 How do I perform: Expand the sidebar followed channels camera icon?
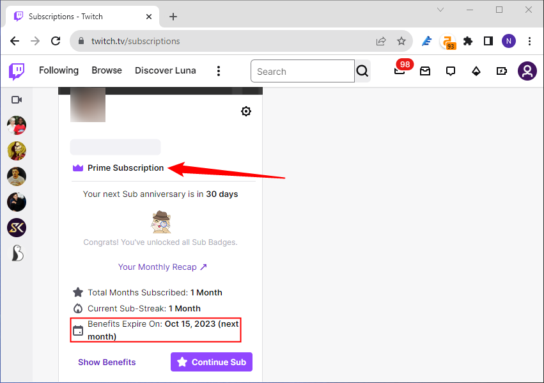[17, 100]
